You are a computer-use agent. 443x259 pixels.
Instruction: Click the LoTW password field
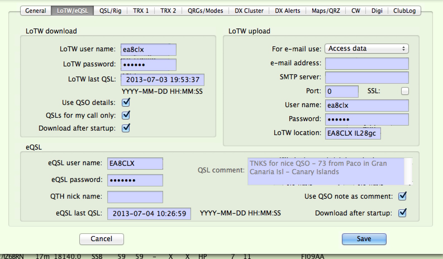[148, 65]
